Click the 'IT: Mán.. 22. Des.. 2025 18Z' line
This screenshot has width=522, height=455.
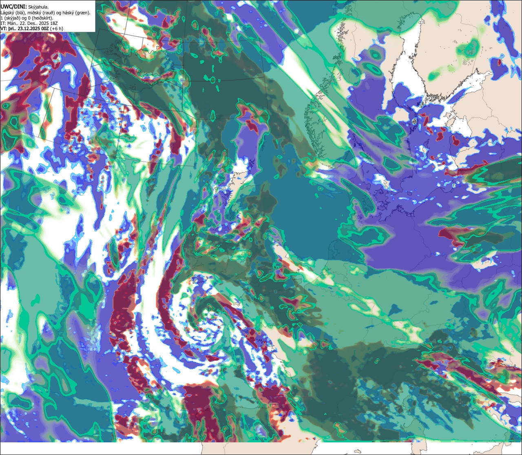(x=30, y=23)
